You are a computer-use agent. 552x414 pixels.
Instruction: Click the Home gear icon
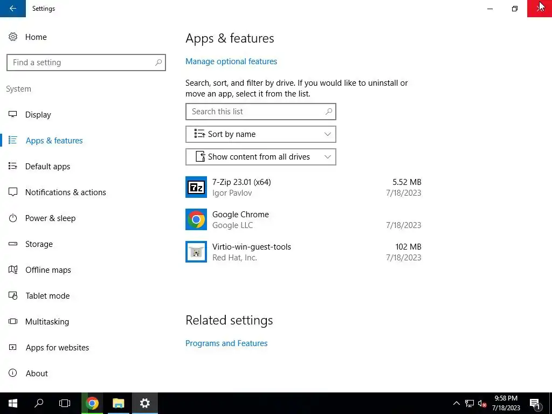coord(13,37)
